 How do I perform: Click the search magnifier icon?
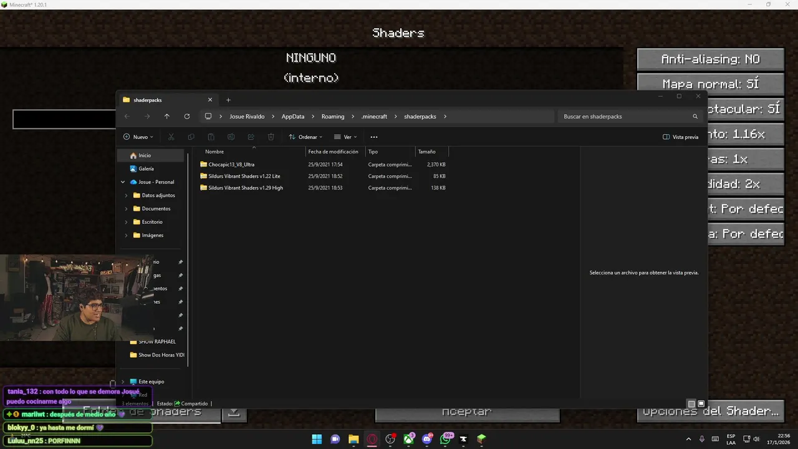[x=695, y=117]
